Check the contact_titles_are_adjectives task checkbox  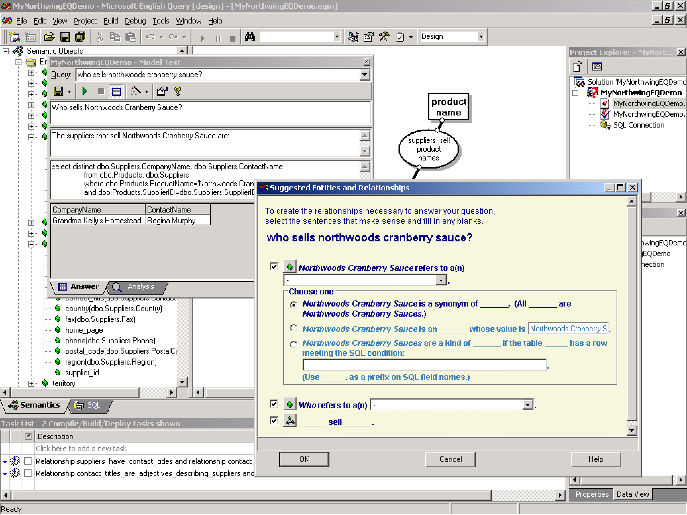pyautogui.click(x=28, y=473)
